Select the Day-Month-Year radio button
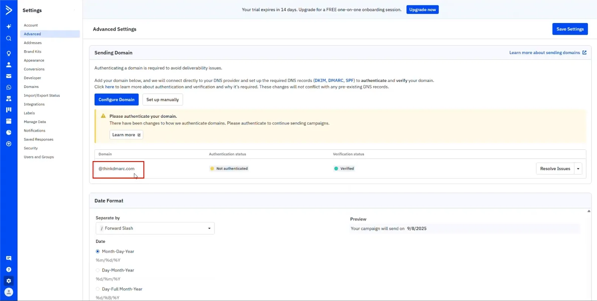 tap(98, 270)
